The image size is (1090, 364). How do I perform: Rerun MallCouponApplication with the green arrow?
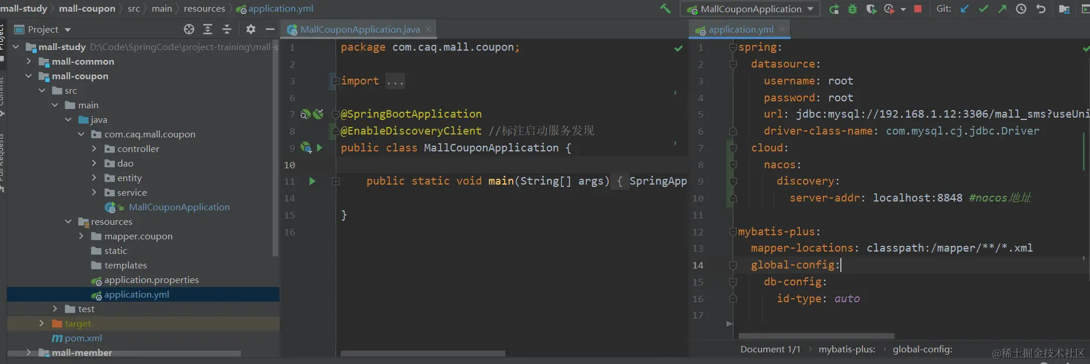834,9
